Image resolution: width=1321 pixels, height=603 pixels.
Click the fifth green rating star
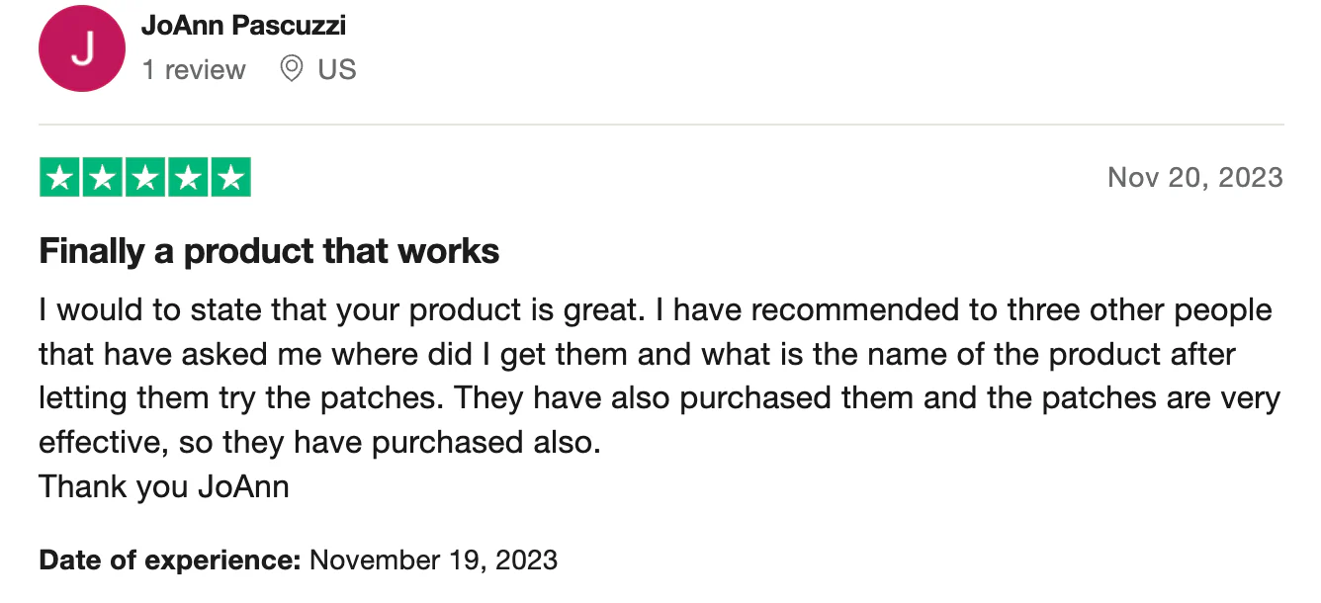[230, 178]
